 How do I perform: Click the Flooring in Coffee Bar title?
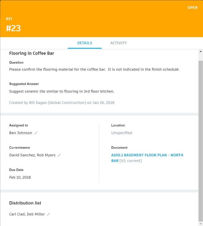coord(32,53)
